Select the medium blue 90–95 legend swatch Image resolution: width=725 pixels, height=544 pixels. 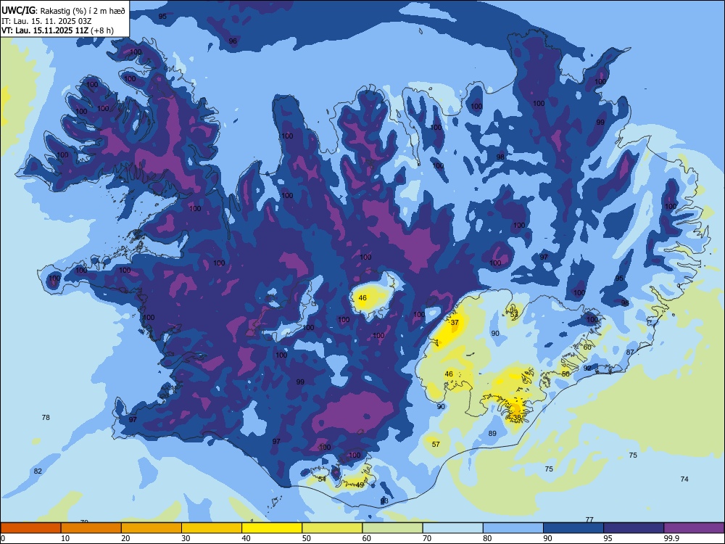(x=573, y=528)
